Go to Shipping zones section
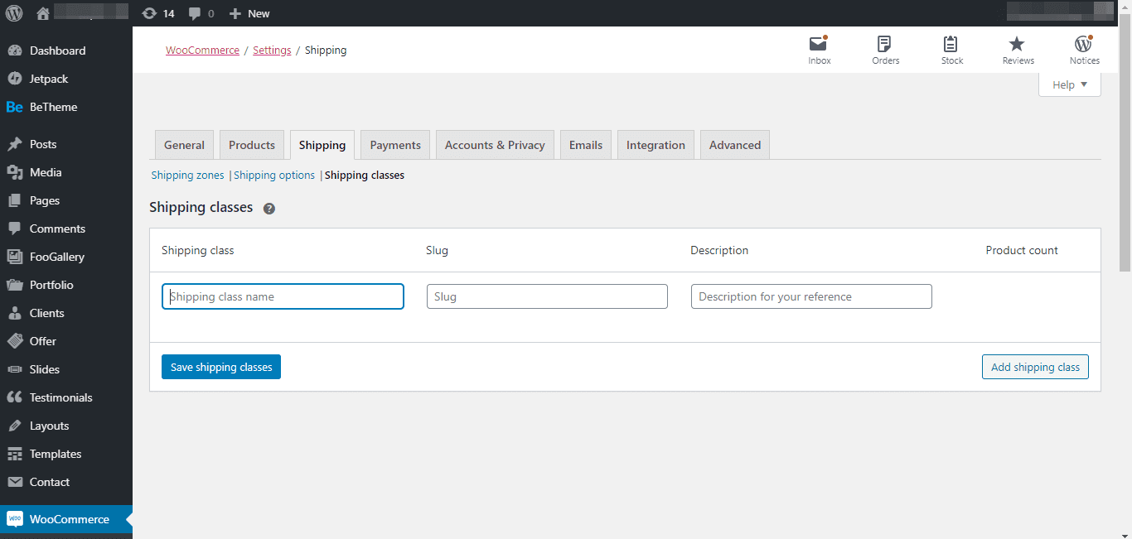 pos(187,176)
